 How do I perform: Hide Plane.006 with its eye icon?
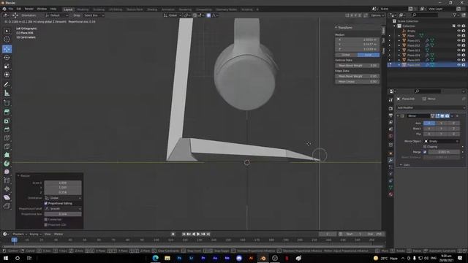(x=458, y=65)
